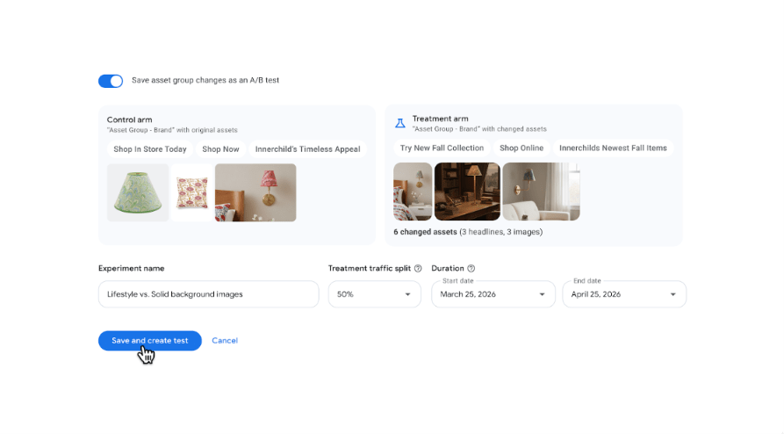The image size is (784, 434).
Task: Click the Treatment arm flask icon
Action: click(400, 123)
